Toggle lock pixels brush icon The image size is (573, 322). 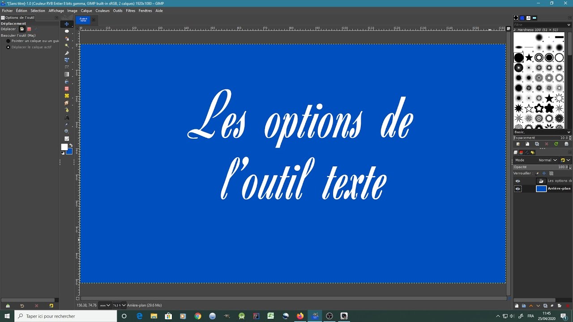click(x=537, y=174)
